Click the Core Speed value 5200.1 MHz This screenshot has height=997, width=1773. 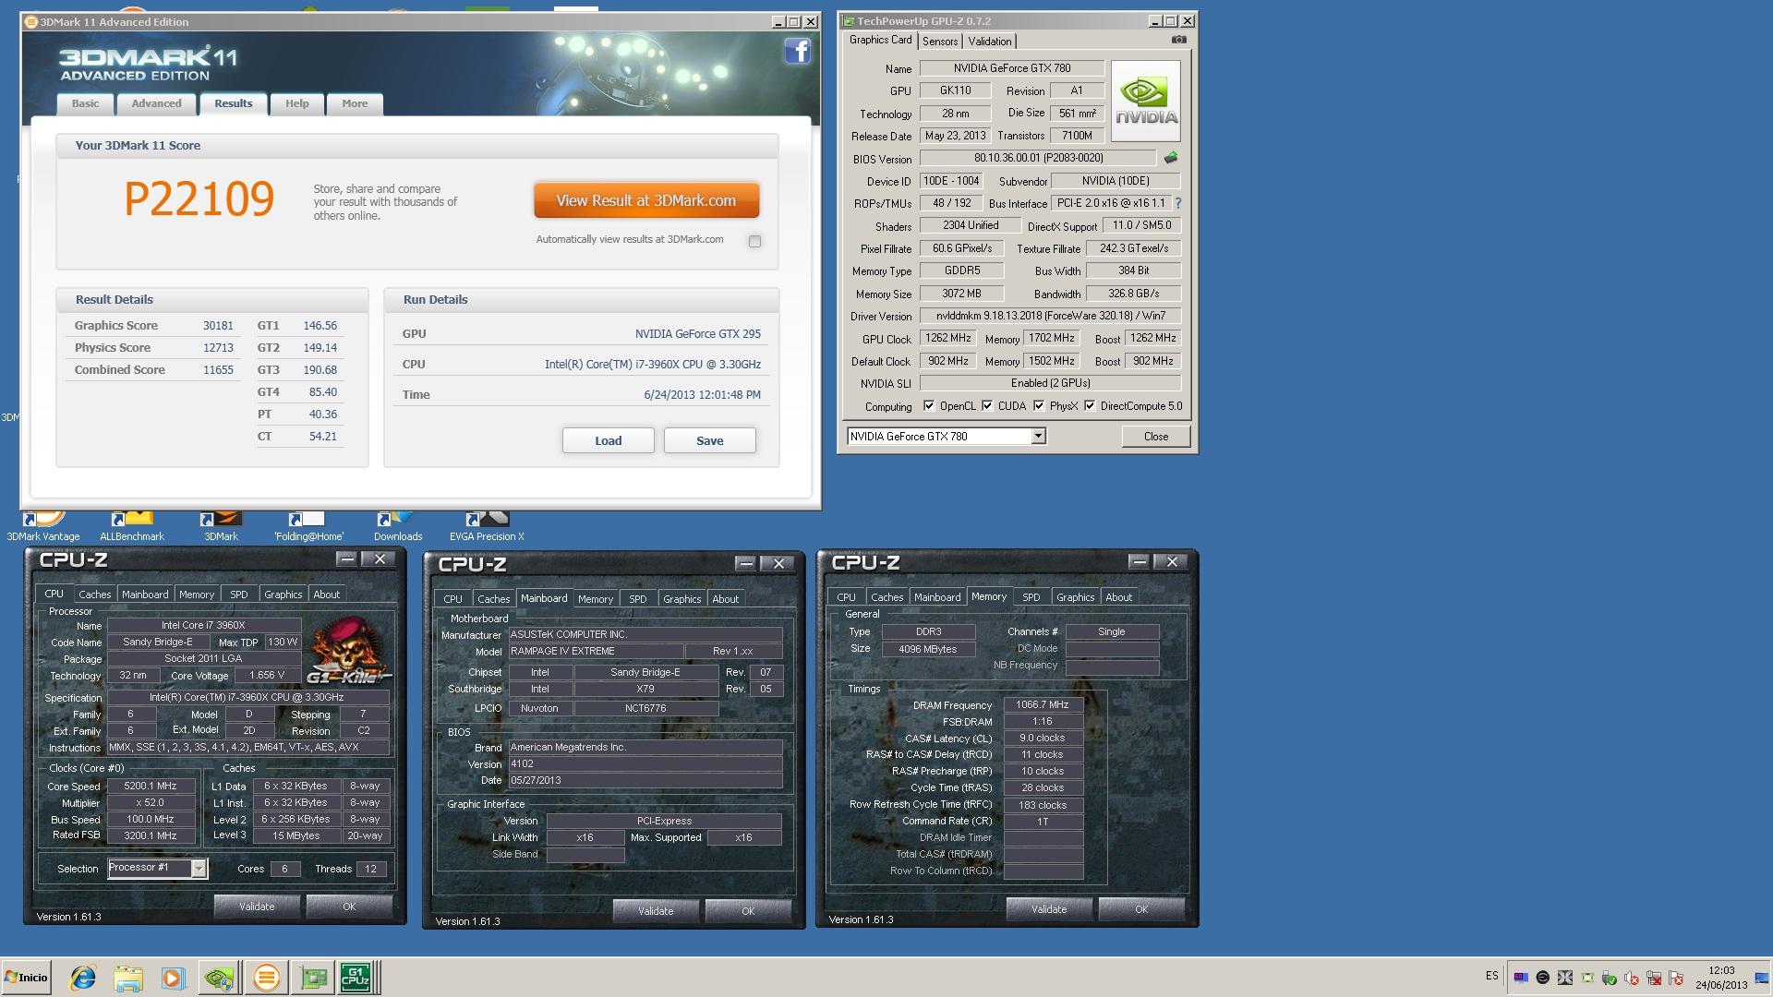(151, 787)
